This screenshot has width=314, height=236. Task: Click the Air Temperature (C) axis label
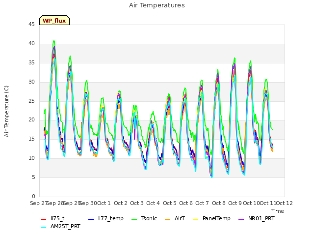click(6, 112)
